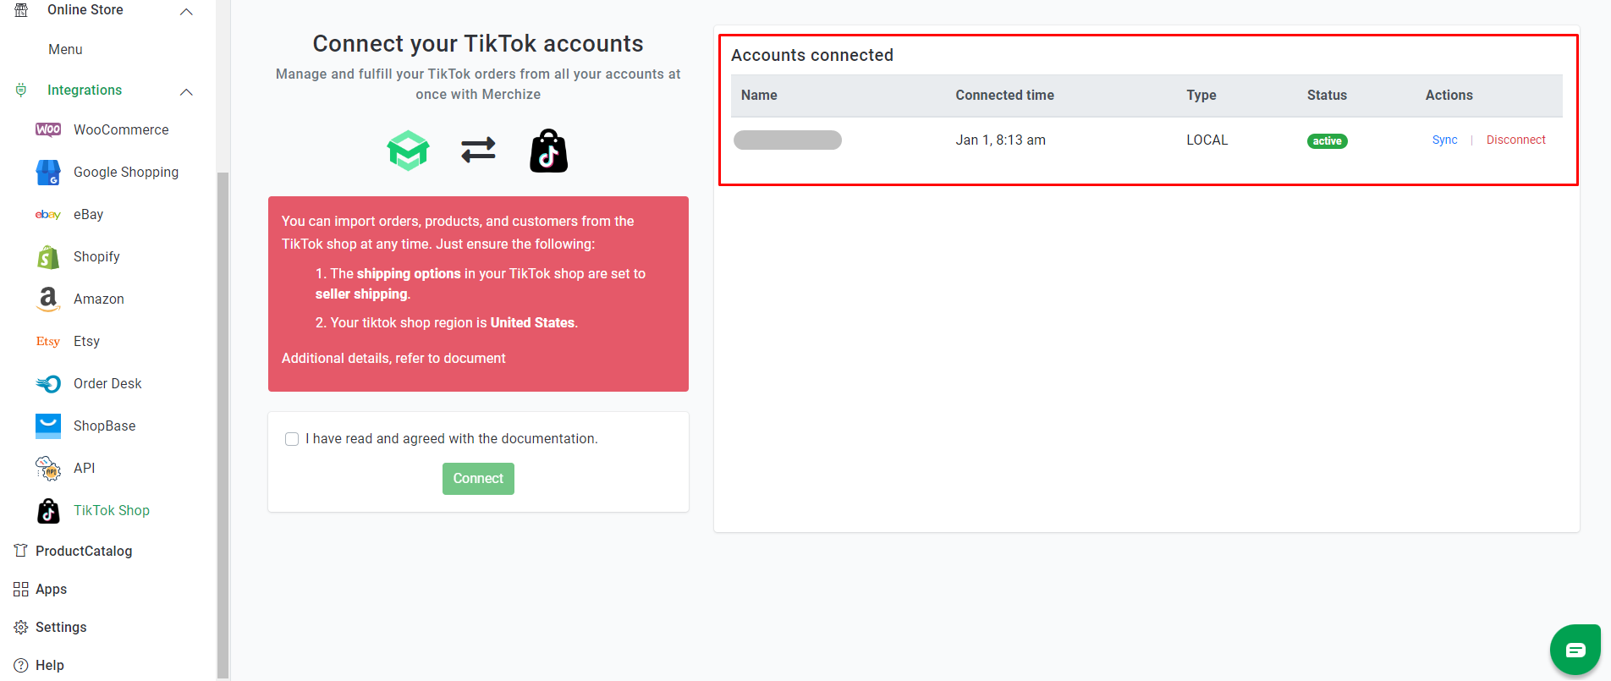Go to Settings in the sidebar

tap(61, 627)
